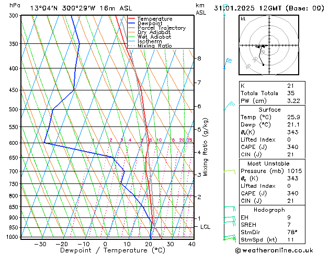
Task: Click the wind barb at 700 hPa level
Action: (230, 171)
